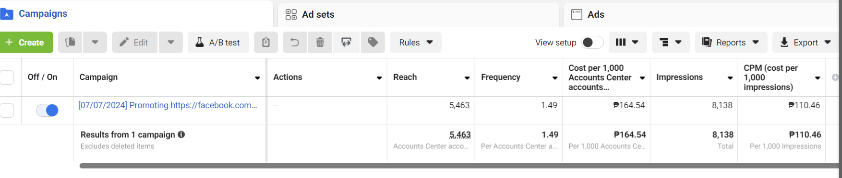Click the duplicate campaign icon

[x=70, y=42]
